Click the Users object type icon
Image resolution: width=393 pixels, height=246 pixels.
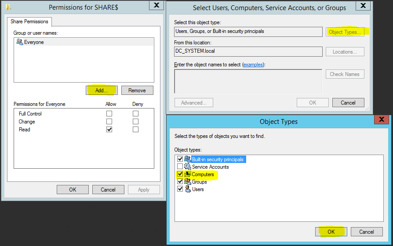coord(187,189)
